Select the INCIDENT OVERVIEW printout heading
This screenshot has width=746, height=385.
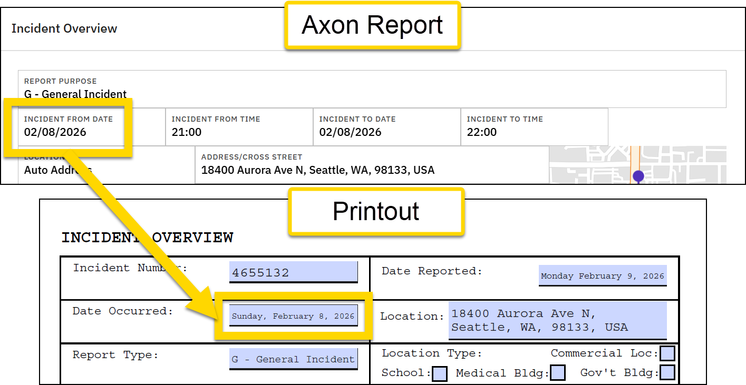(x=148, y=238)
